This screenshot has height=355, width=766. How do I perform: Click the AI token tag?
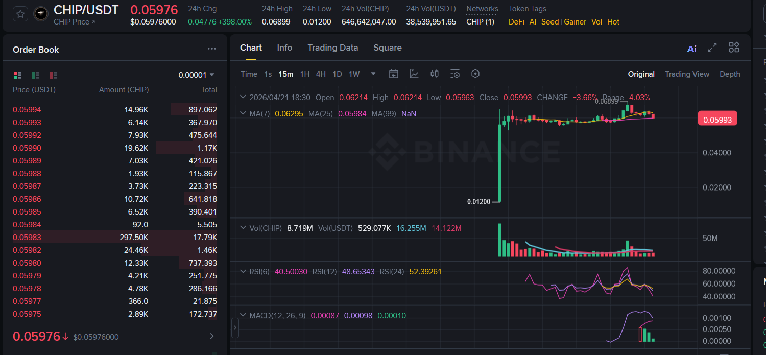(533, 22)
